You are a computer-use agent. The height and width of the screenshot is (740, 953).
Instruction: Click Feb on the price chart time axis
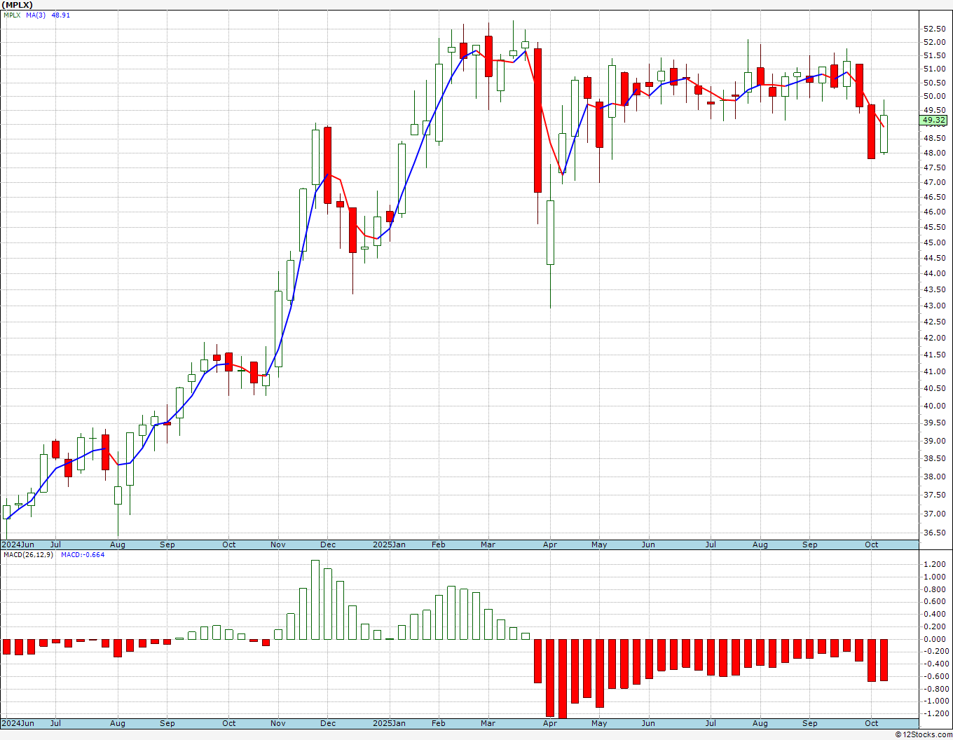(439, 544)
